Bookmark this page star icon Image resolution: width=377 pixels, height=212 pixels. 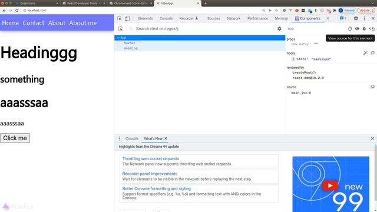point(276,11)
